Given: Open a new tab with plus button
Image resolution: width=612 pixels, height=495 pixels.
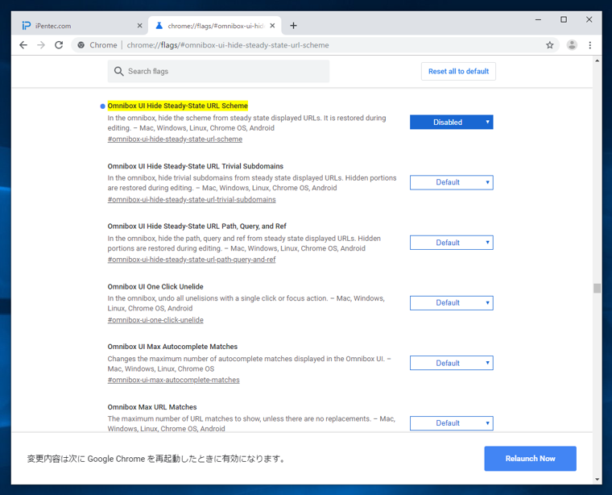Looking at the screenshot, I should tap(293, 25).
